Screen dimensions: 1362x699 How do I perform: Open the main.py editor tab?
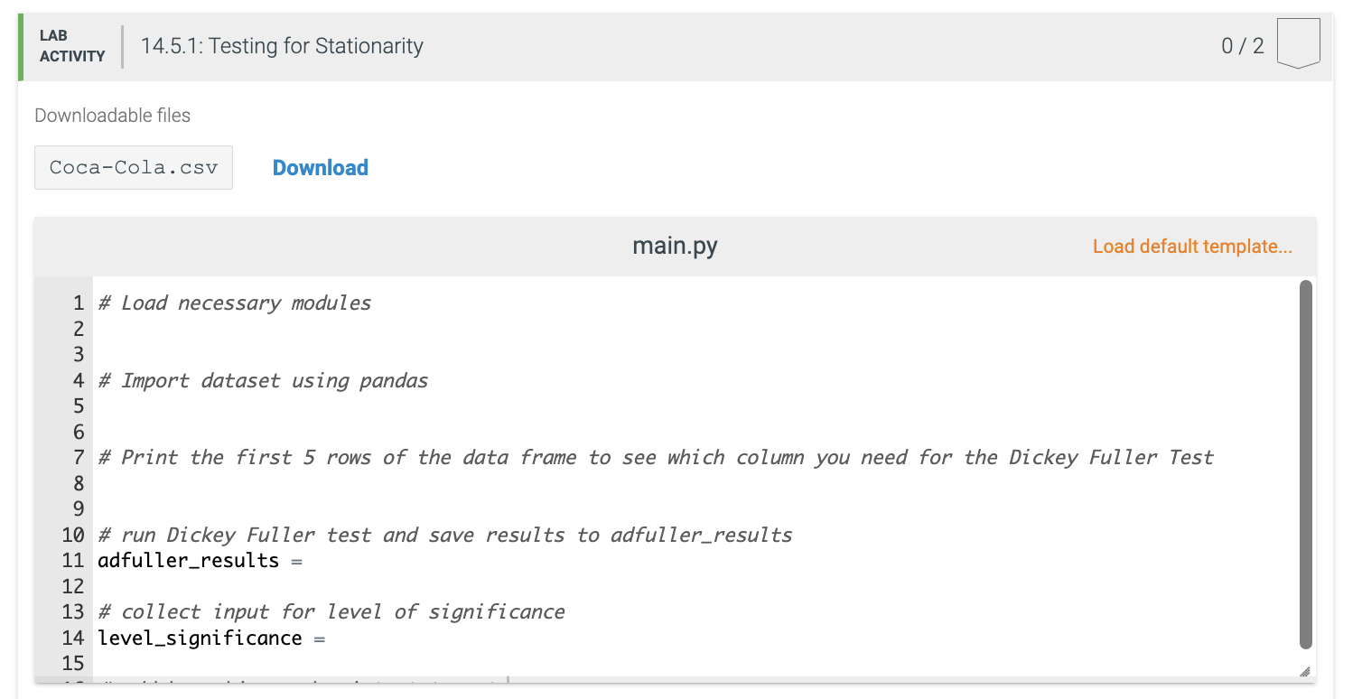(674, 245)
